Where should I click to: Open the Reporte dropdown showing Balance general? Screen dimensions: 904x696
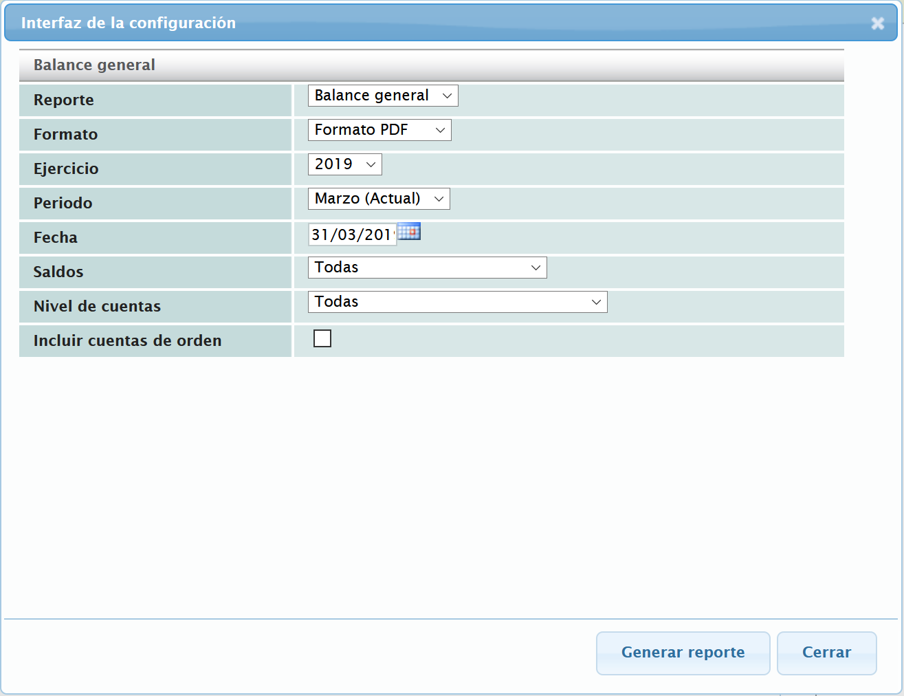coord(382,96)
